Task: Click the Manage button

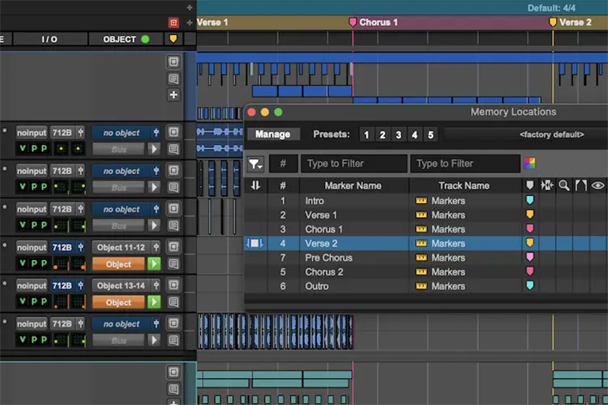Action: pyautogui.click(x=273, y=134)
